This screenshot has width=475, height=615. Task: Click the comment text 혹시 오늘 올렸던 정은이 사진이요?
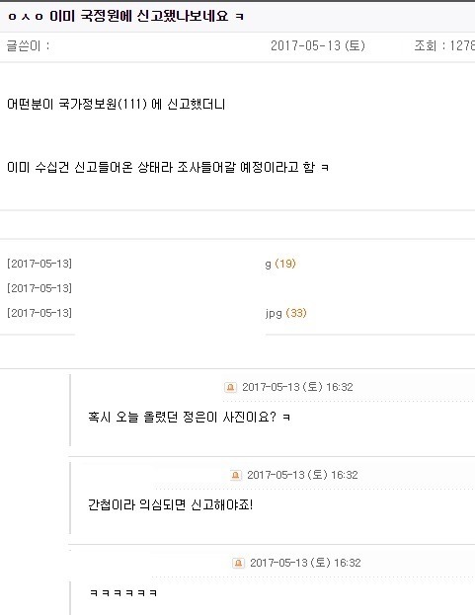pyautogui.click(x=189, y=417)
